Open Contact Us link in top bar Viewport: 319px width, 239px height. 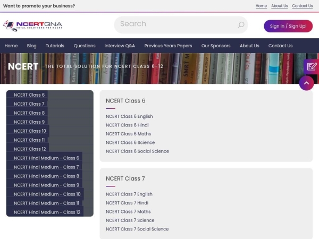[303, 6]
